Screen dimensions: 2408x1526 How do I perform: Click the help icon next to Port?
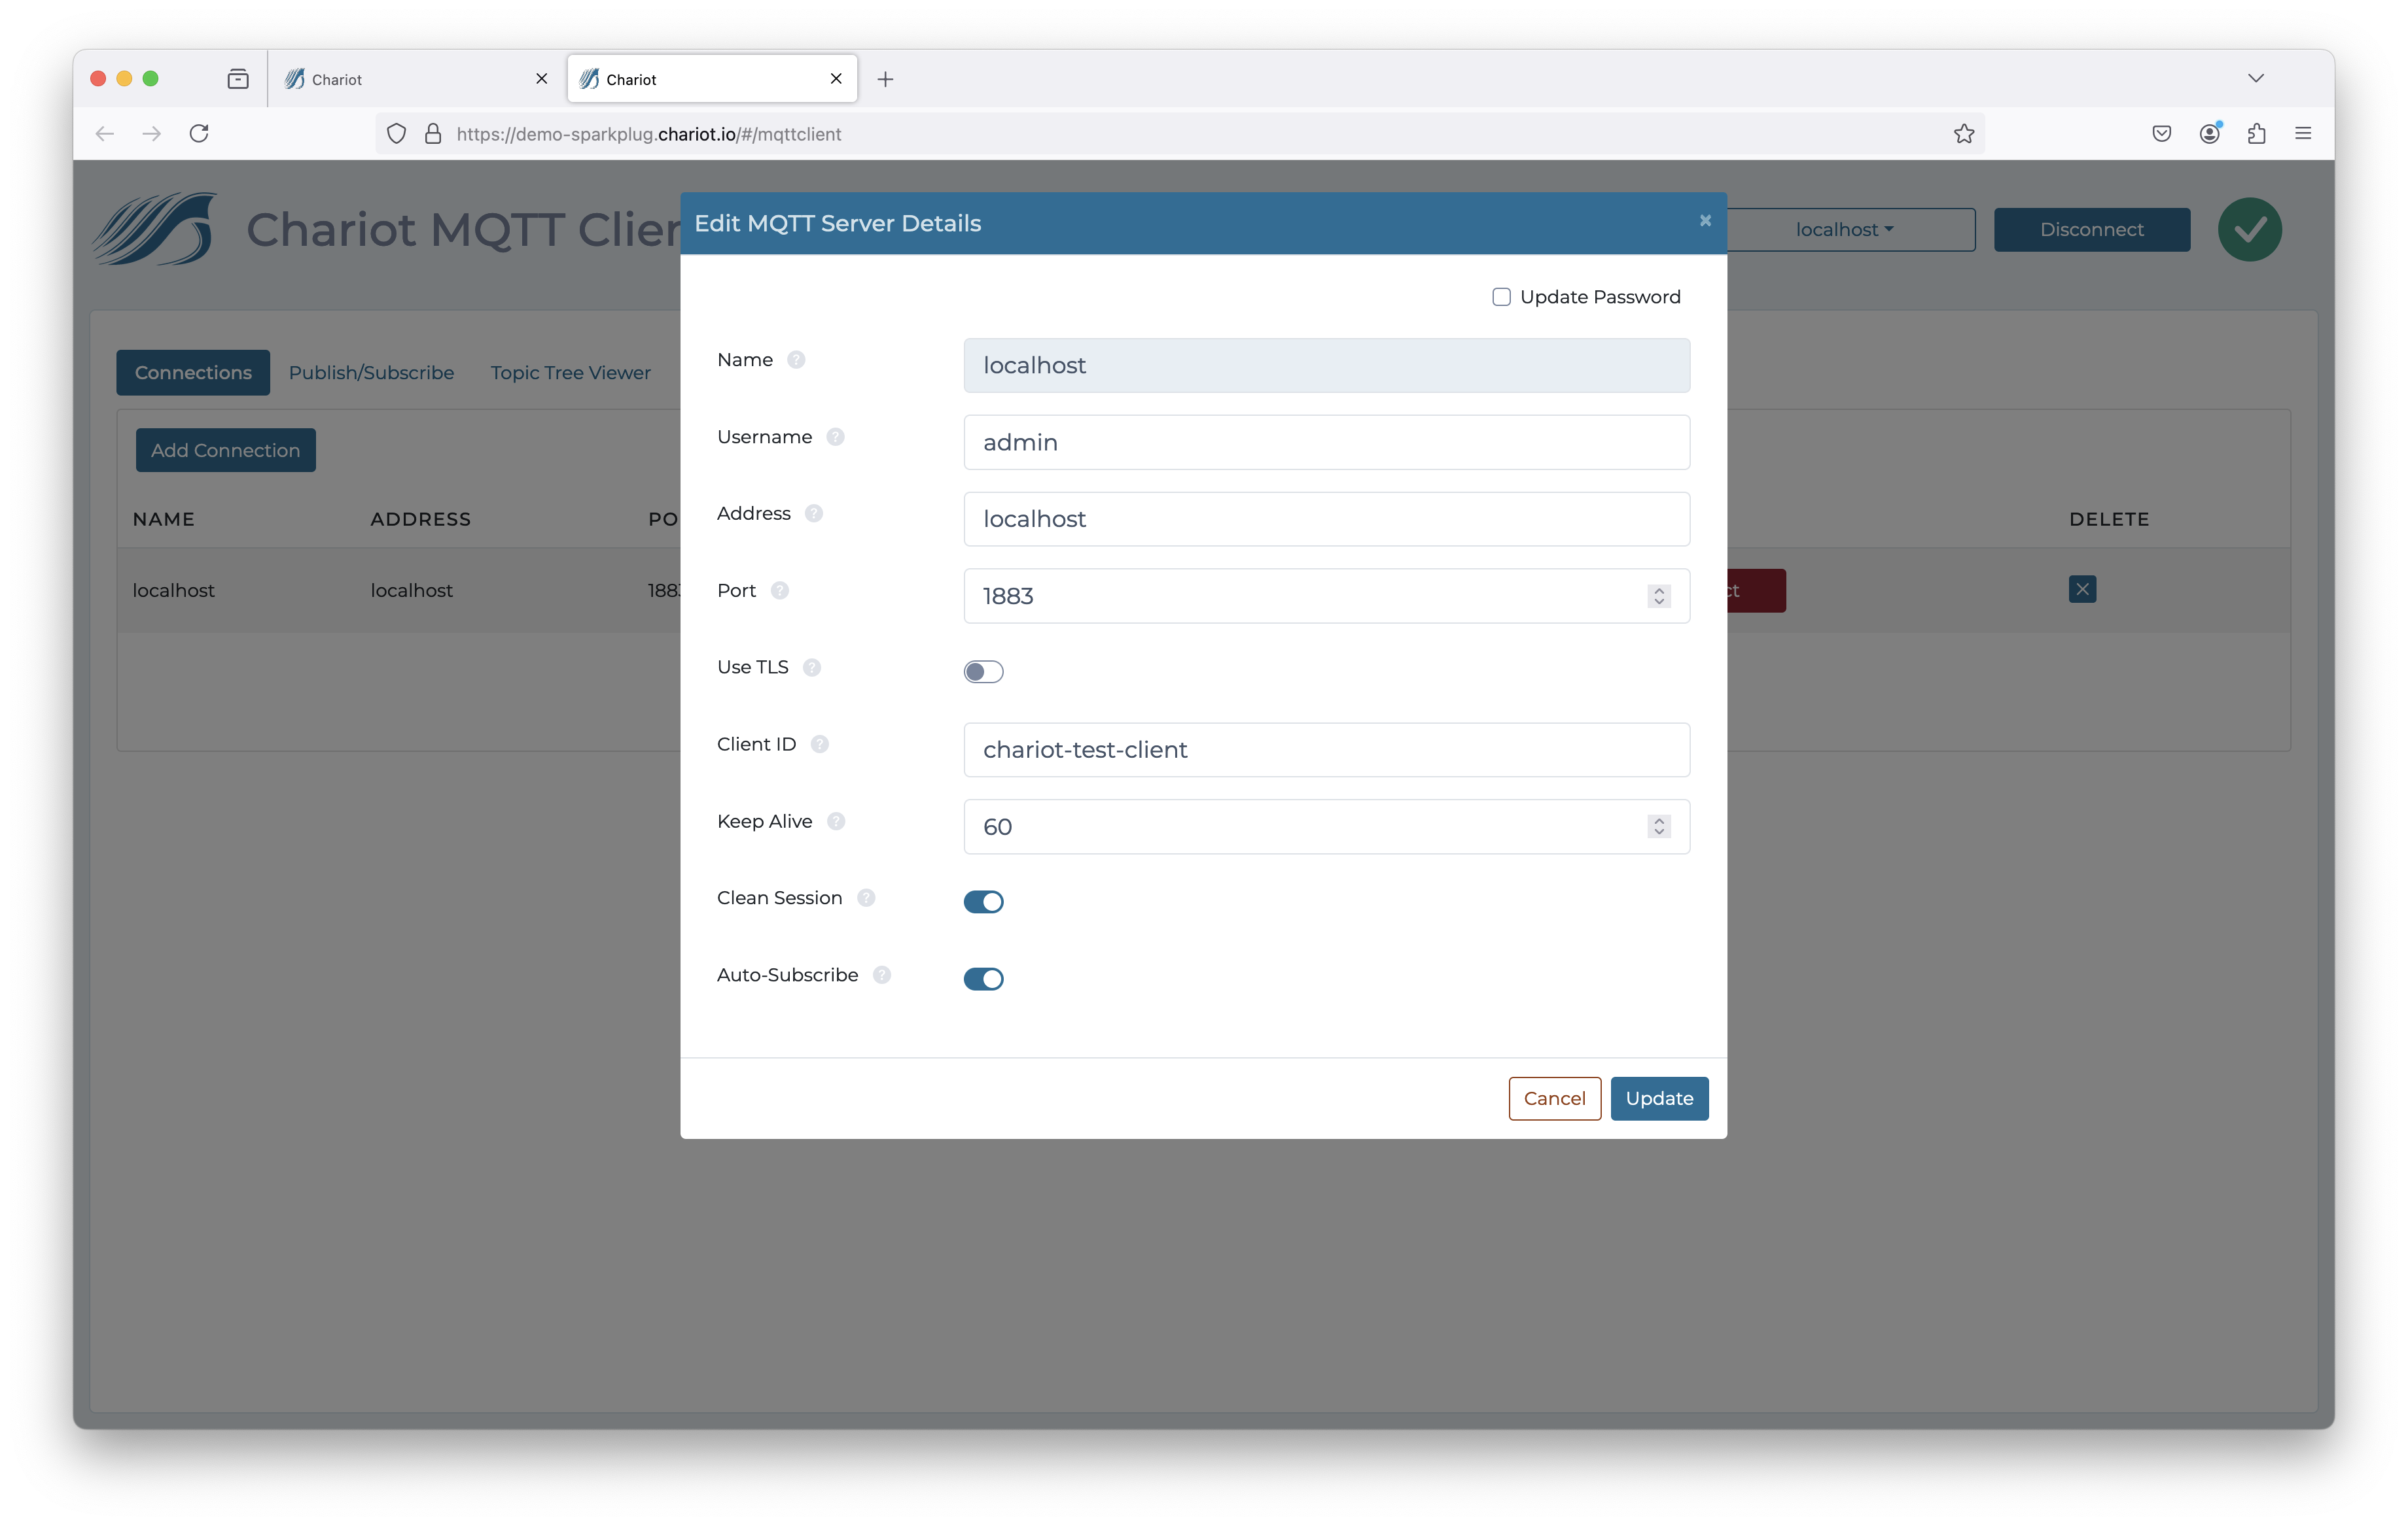click(780, 590)
